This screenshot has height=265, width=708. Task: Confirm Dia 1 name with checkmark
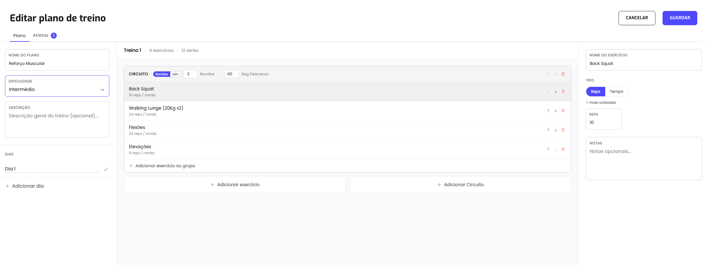(106, 169)
